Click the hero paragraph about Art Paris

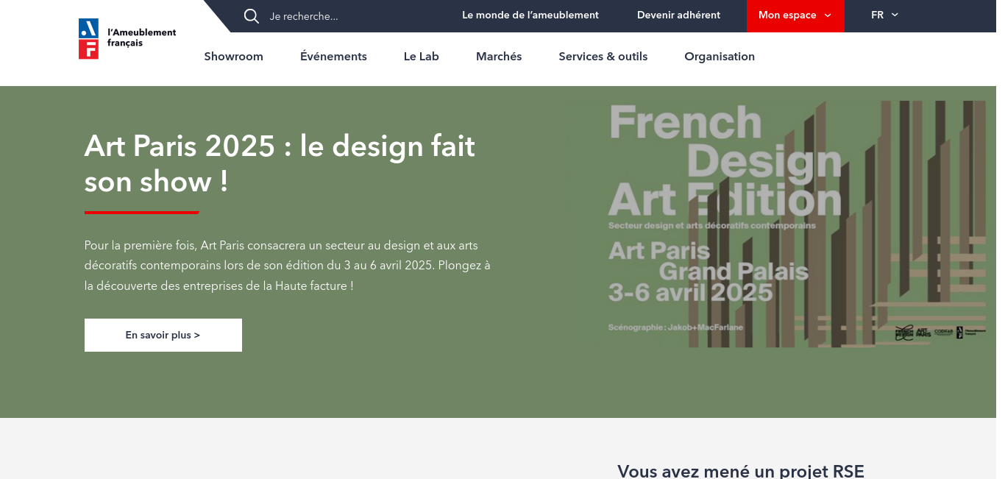[x=288, y=266]
